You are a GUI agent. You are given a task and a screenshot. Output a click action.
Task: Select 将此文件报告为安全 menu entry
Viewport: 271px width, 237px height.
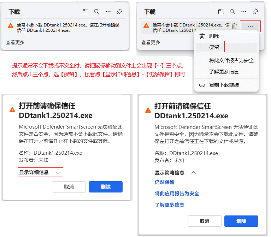point(226,60)
